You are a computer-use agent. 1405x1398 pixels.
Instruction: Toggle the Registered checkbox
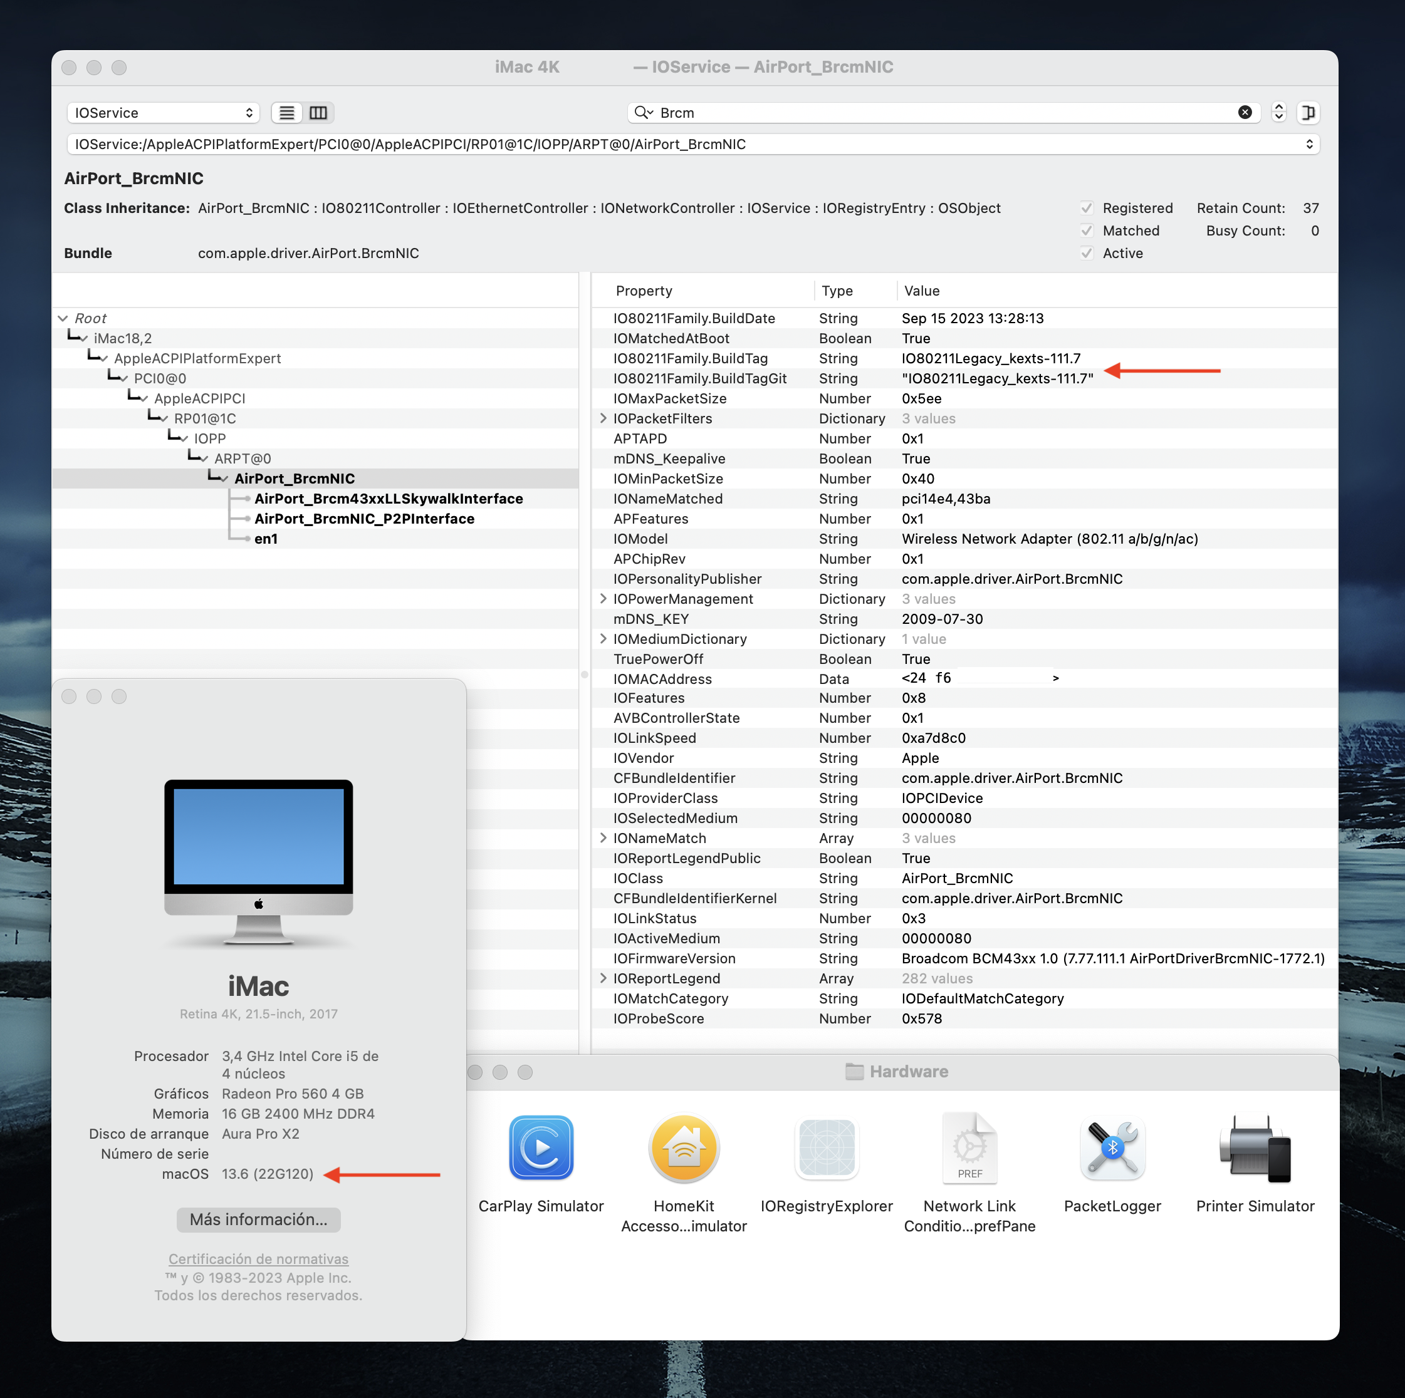[x=1087, y=208]
